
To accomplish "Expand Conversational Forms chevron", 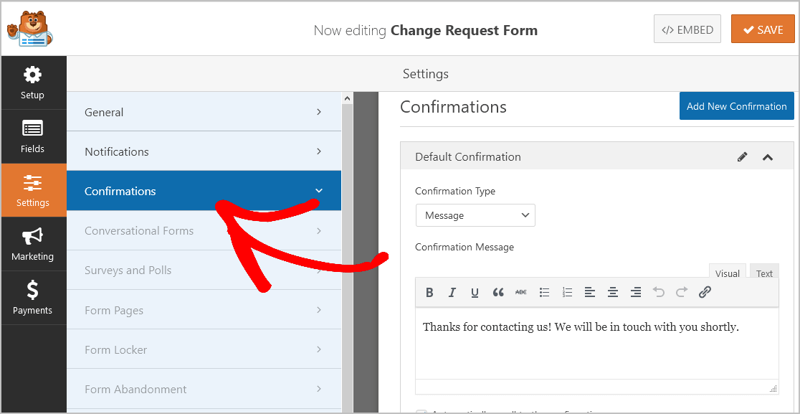I will 319,231.
